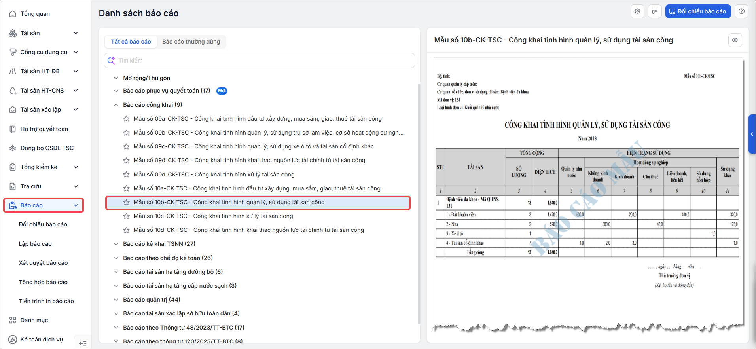Open the blue side panel arrow handle

(x=752, y=134)
